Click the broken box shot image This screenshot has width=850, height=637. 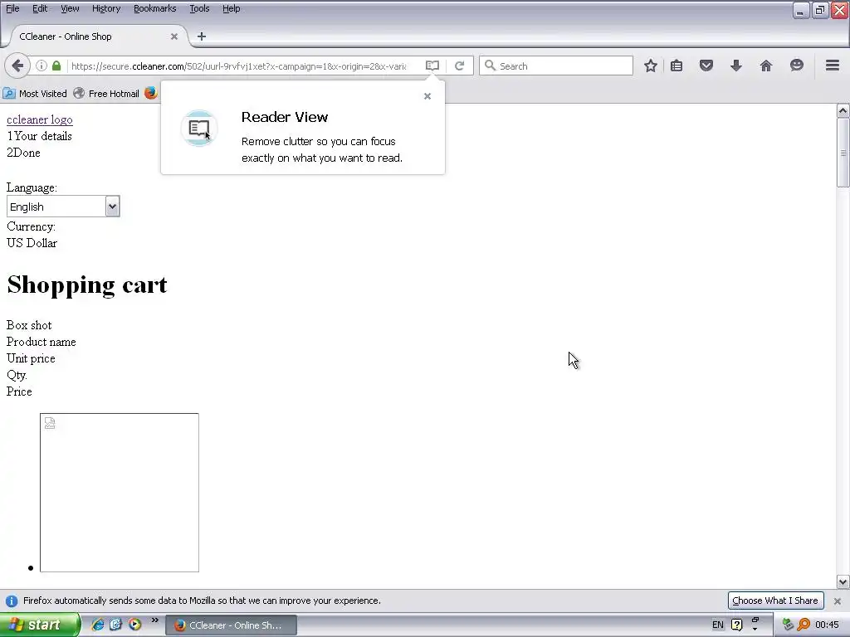(120, 493)
